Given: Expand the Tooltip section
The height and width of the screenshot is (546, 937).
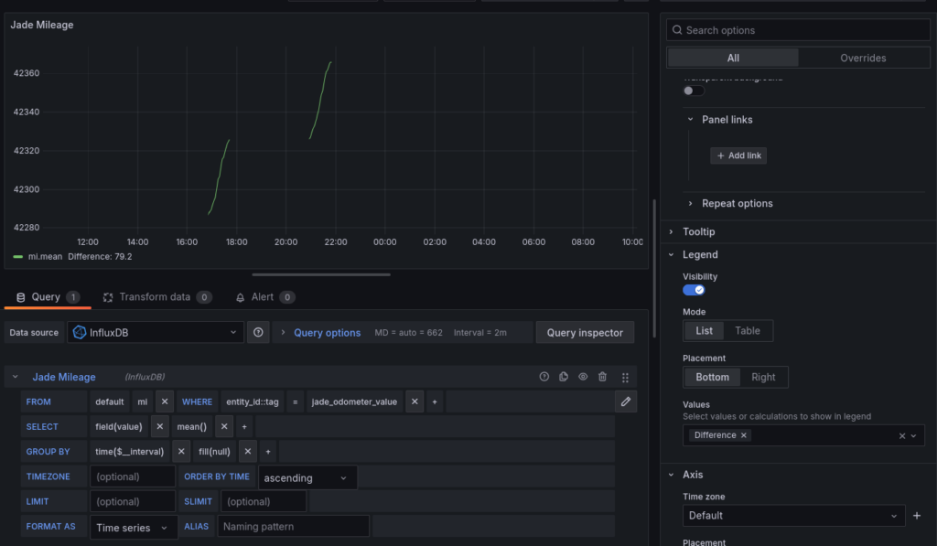Looking at the screenshot, I should [x=699, y=232].
